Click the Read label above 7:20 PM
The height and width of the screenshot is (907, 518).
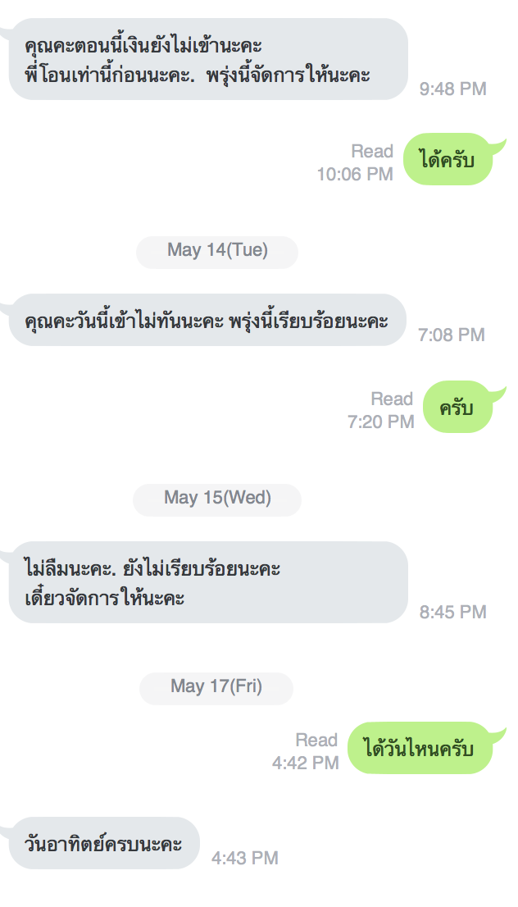392,399
